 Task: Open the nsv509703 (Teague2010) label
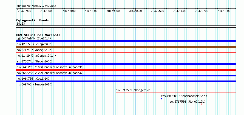tap(35, 84)
